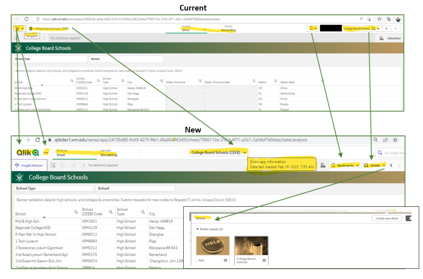Select the Narrate Storytelling tab in Current view
This screenshot has height=279, width=423.
point(228,28)
